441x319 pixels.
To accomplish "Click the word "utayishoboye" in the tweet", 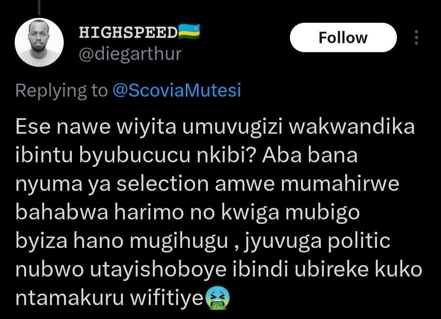I will coord(158,270).
